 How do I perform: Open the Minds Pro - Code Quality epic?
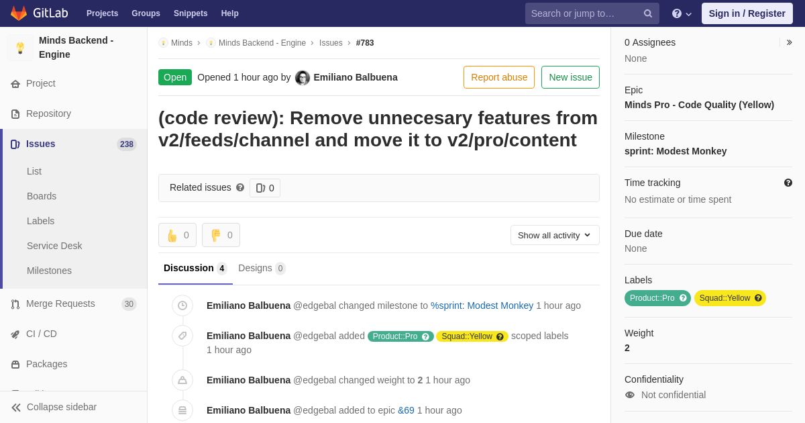click(699, 105)
